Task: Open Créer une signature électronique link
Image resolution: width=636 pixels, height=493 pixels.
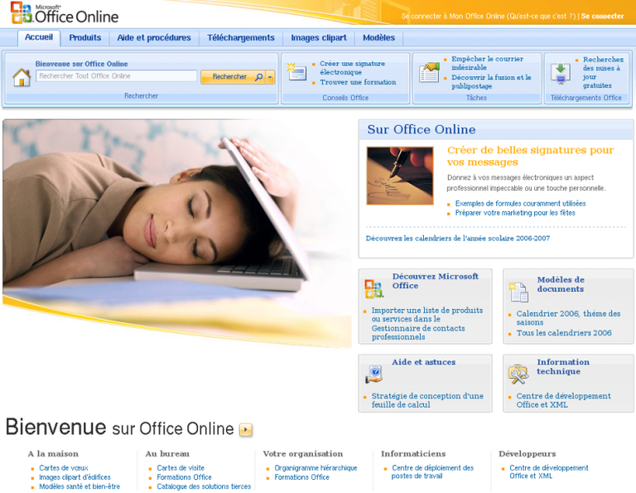Action: click(x=352, y=68)
